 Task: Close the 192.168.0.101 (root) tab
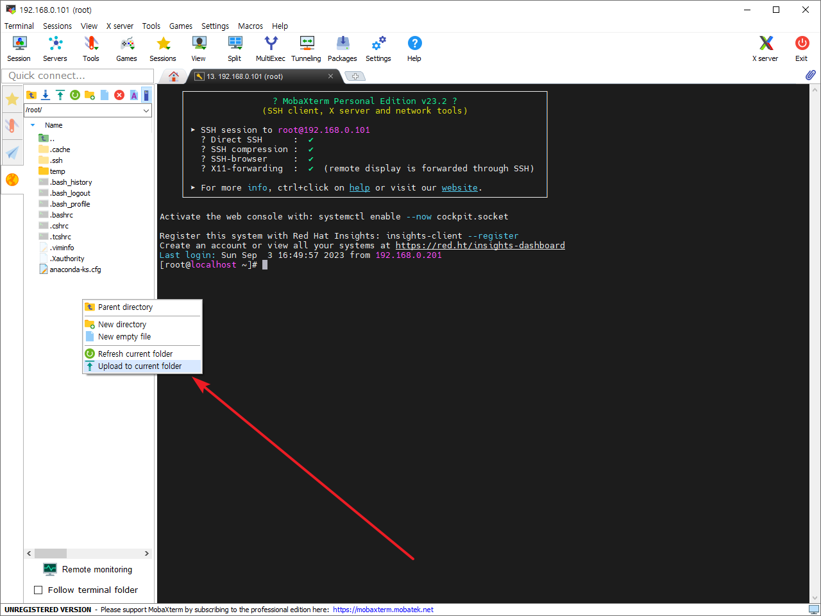(x=330, y=76)
